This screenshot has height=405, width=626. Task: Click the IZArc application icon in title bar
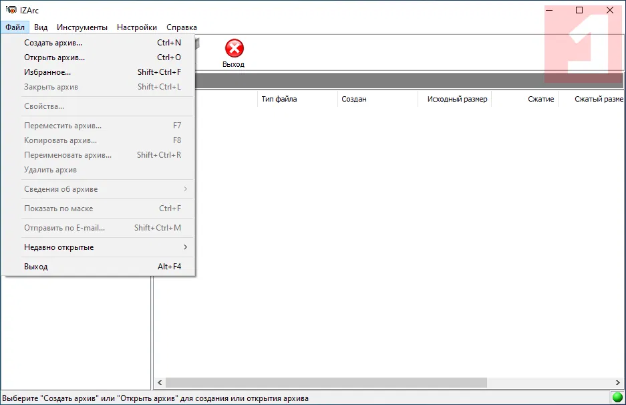(x=11, y=10)
